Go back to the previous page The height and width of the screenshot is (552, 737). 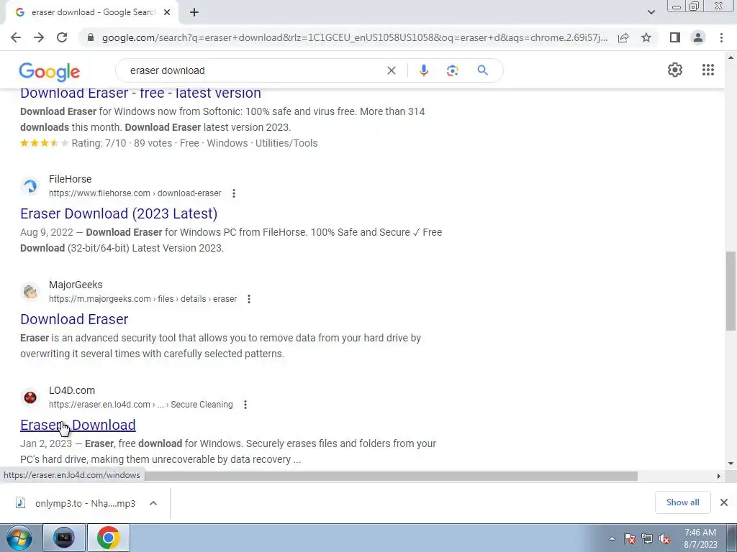(16, 37)
